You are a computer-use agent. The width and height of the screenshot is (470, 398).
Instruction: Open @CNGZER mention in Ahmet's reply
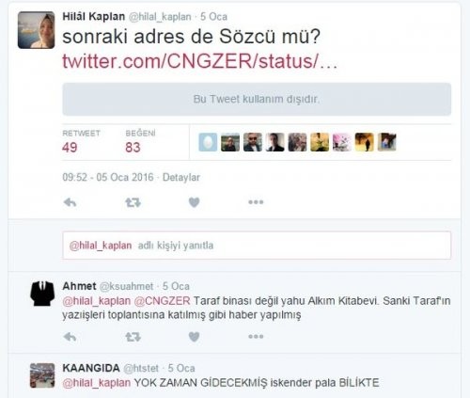pos(162,301)
